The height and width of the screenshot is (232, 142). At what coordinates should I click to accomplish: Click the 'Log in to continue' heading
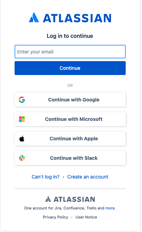point(70,36)
